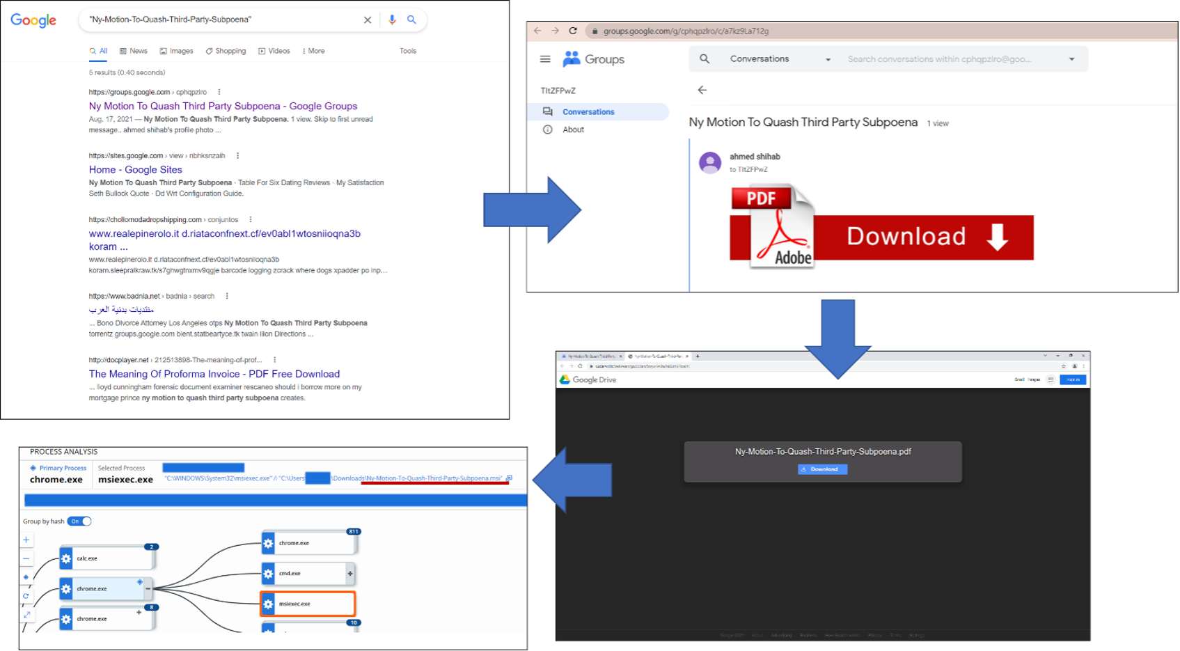This screenshot has height=651, width=1180.
Task: Open new tab with plus in Drive browser
Action: tap(698, 356)
